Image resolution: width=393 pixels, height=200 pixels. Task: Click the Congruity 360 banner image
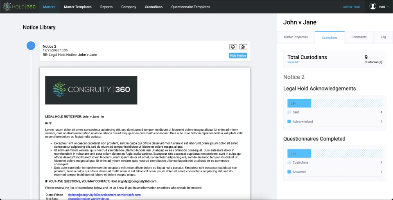(x=91, y=90)
